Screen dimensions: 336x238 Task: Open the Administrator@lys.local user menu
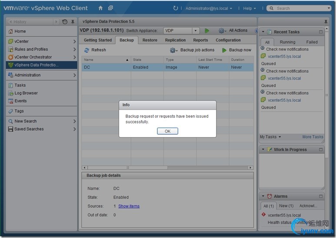209,8
